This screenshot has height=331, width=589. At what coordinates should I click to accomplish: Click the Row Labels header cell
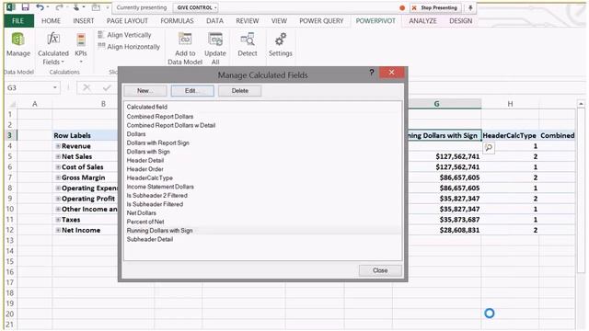point(85,135)
